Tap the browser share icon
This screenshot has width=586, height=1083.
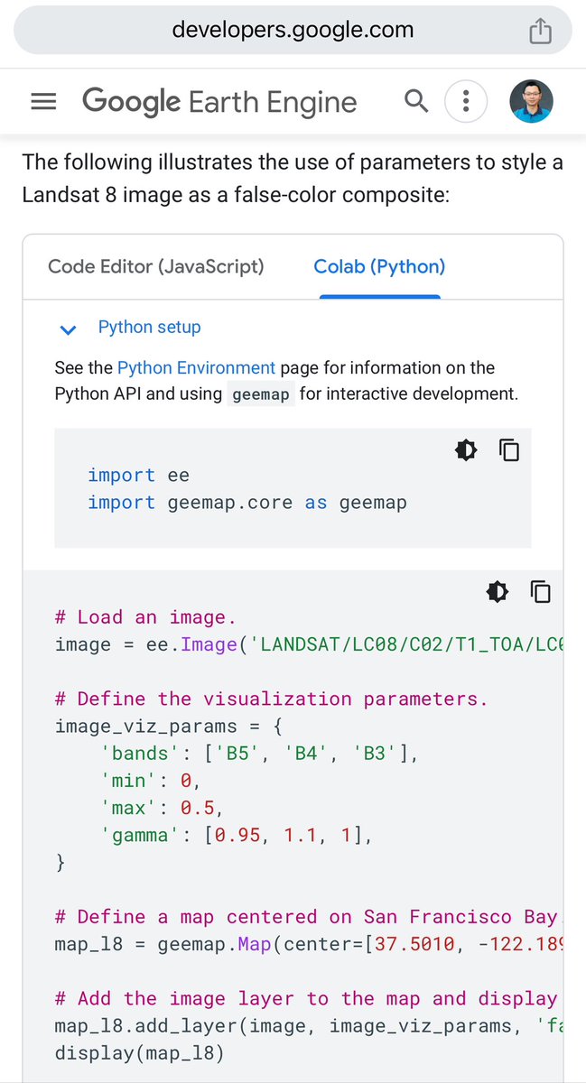pos(539,32)
